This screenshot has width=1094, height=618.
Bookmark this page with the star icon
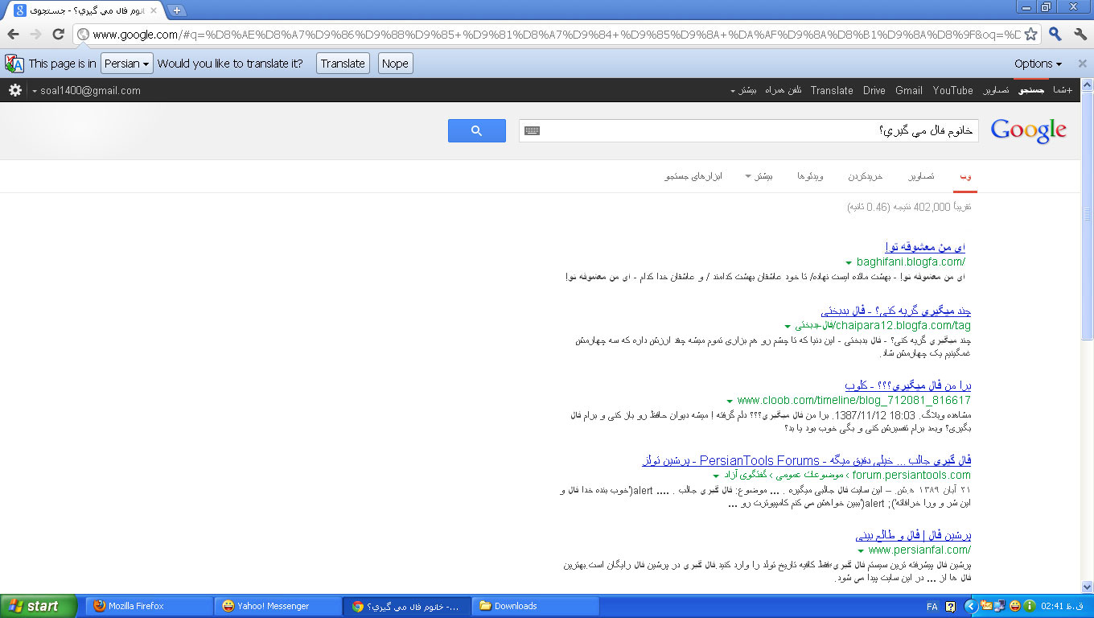click(1030, 35)
